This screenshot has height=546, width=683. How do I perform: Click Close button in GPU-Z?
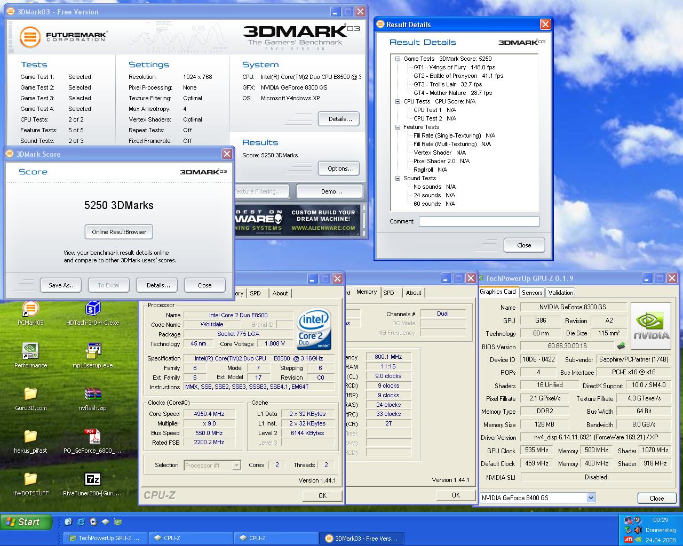point(657,498)
